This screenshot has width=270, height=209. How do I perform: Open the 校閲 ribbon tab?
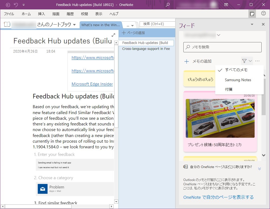coord(84,14)
